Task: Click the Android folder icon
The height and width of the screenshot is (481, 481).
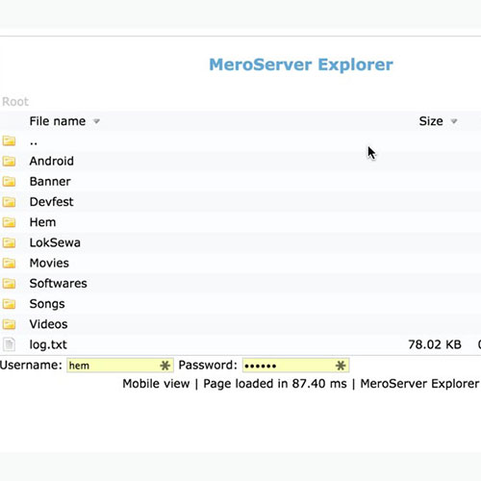Action: click(9, 161)
